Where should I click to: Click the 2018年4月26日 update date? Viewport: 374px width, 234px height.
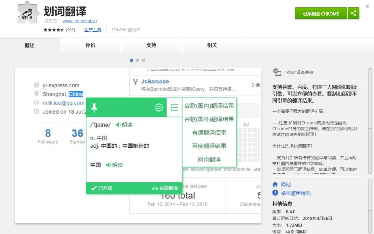317,218
